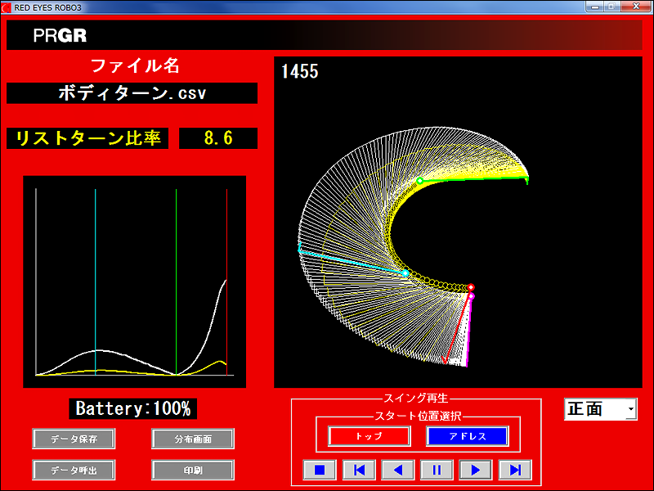
Task: Click the データ呼出 button
Action: click(x=74, y=470)
